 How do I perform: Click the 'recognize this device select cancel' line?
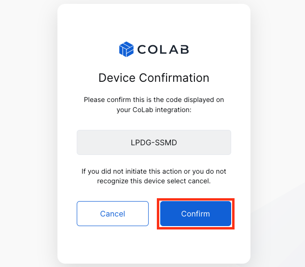click(x=154, y=181)
